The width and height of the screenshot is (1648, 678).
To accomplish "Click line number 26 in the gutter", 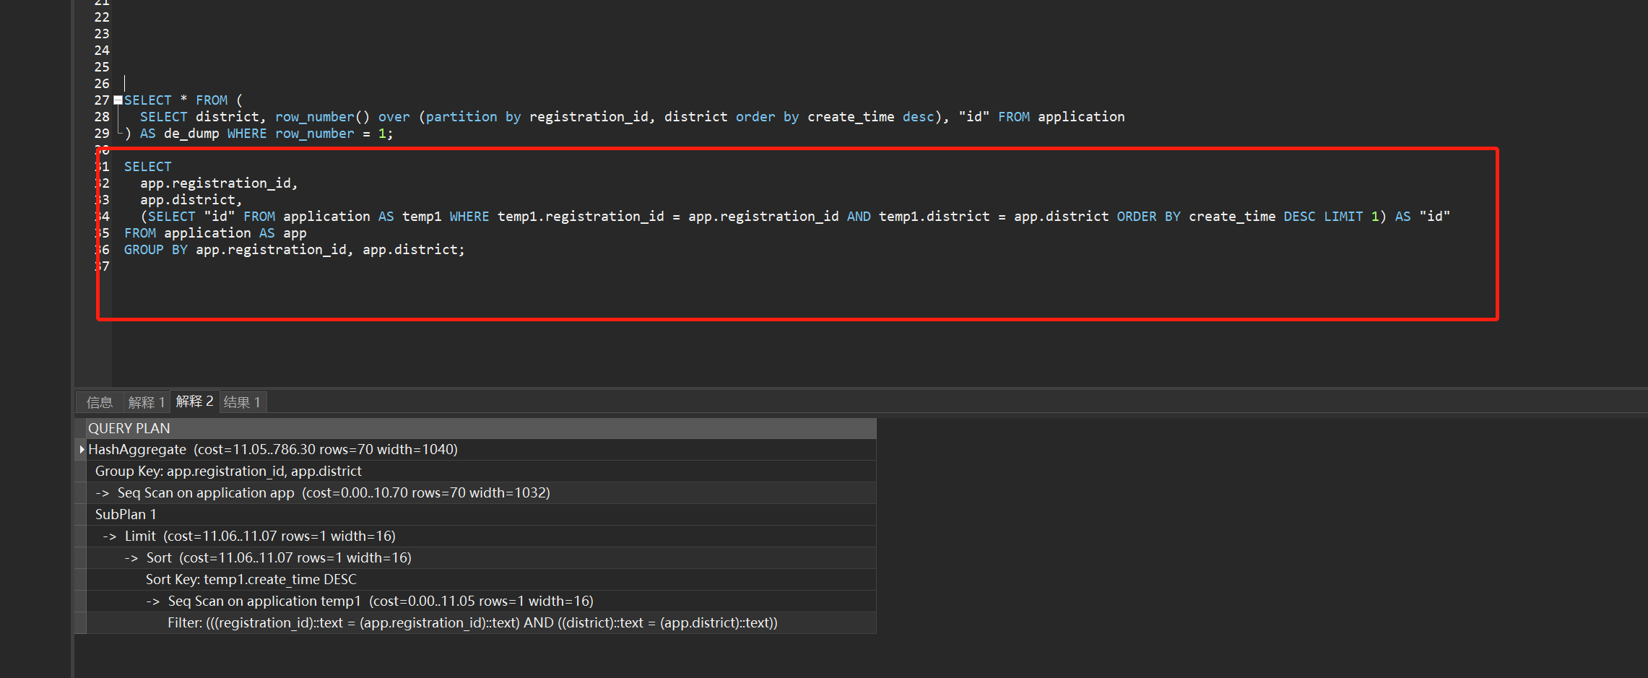I will [102, 84].
